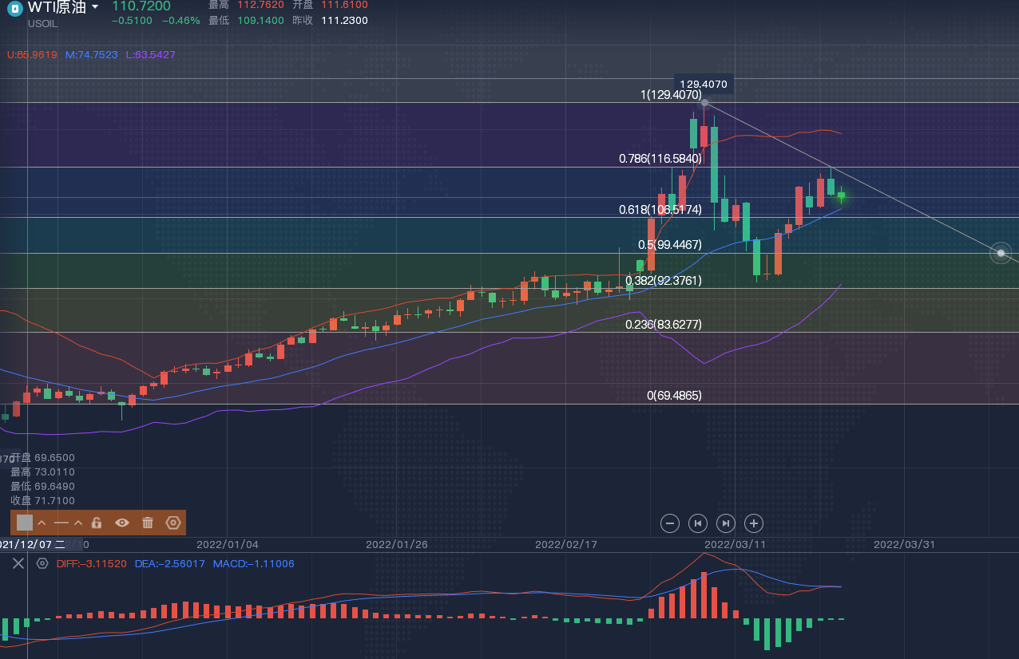This screenshot has width=1019, height=659.
Task: Toggle the drawing lock icon
Action: point(97,523)
